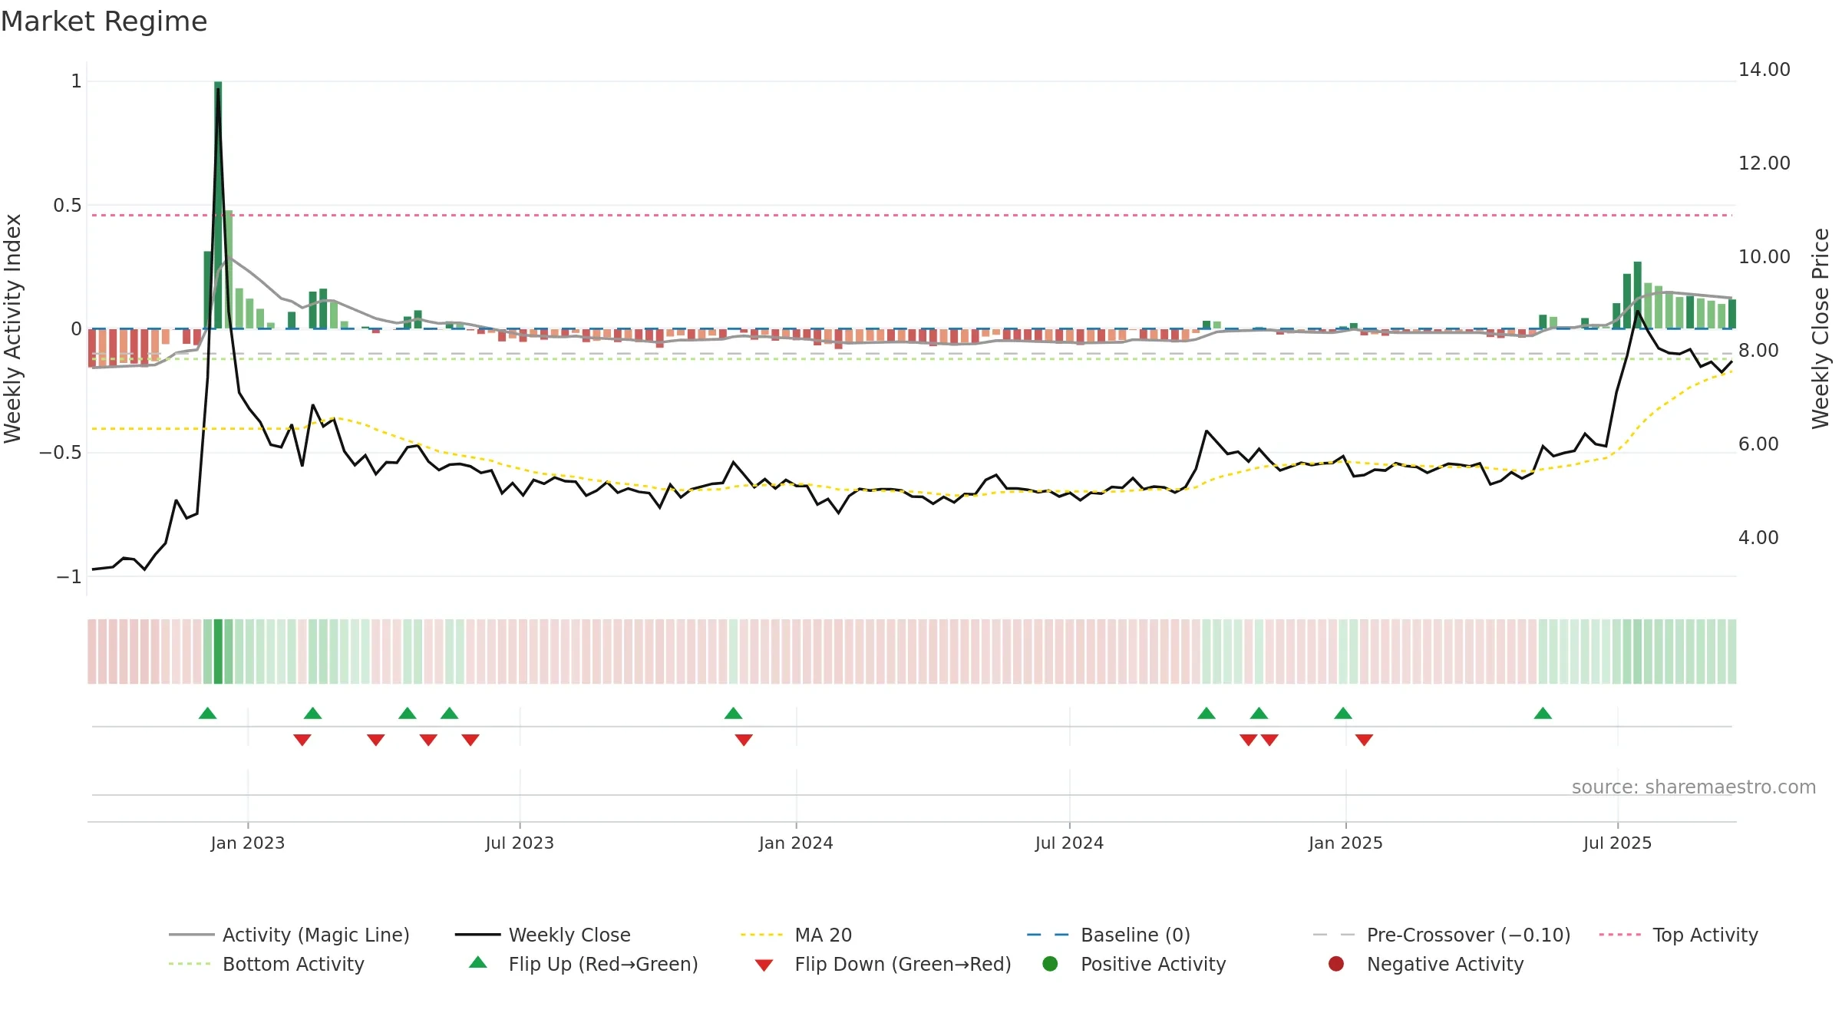Select the flip-up marker just before Jan 2025
The width and height of the screenshot is (1842, 1036).
(1342, 714)
